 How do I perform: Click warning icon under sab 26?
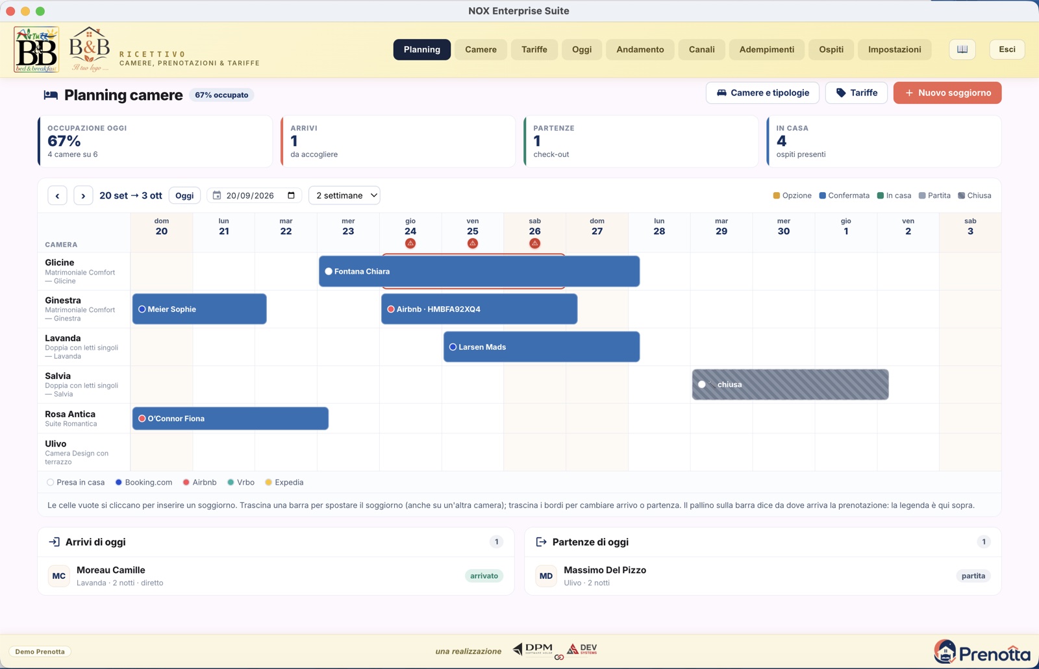click(x=535, y=243)
